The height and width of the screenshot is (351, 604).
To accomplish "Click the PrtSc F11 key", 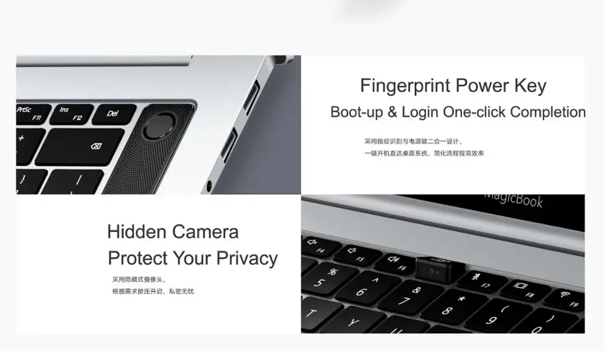I will coord(33,114).
